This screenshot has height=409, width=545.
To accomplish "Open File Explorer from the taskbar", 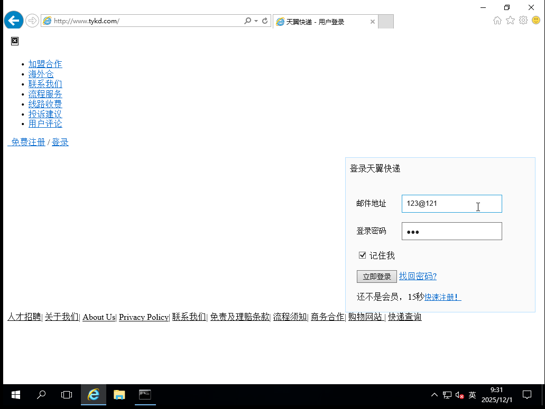I will [119, 395].
